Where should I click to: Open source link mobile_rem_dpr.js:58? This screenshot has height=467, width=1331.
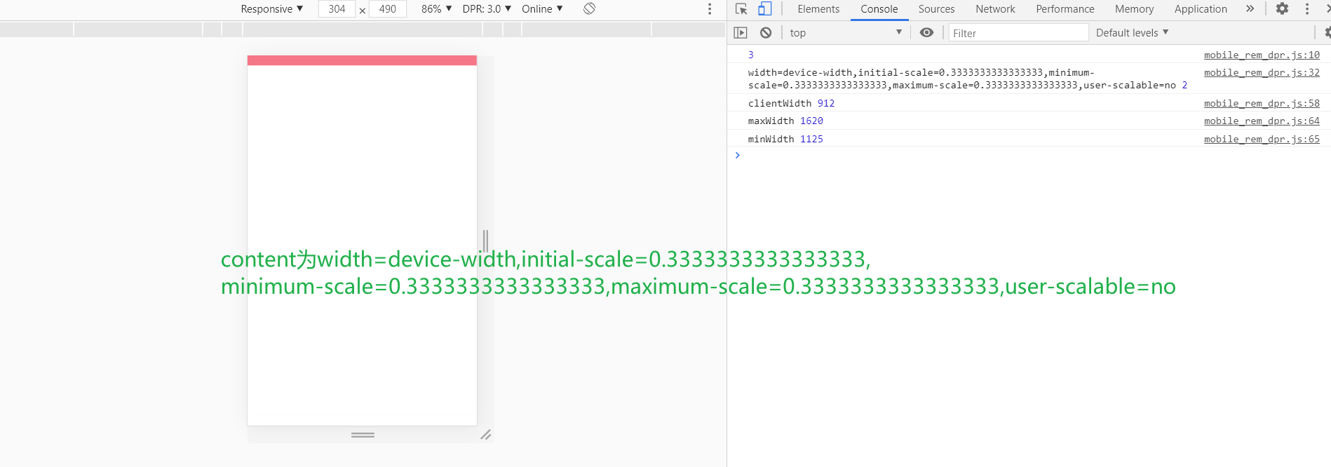pyautogui.click(x=1262, y=103)
